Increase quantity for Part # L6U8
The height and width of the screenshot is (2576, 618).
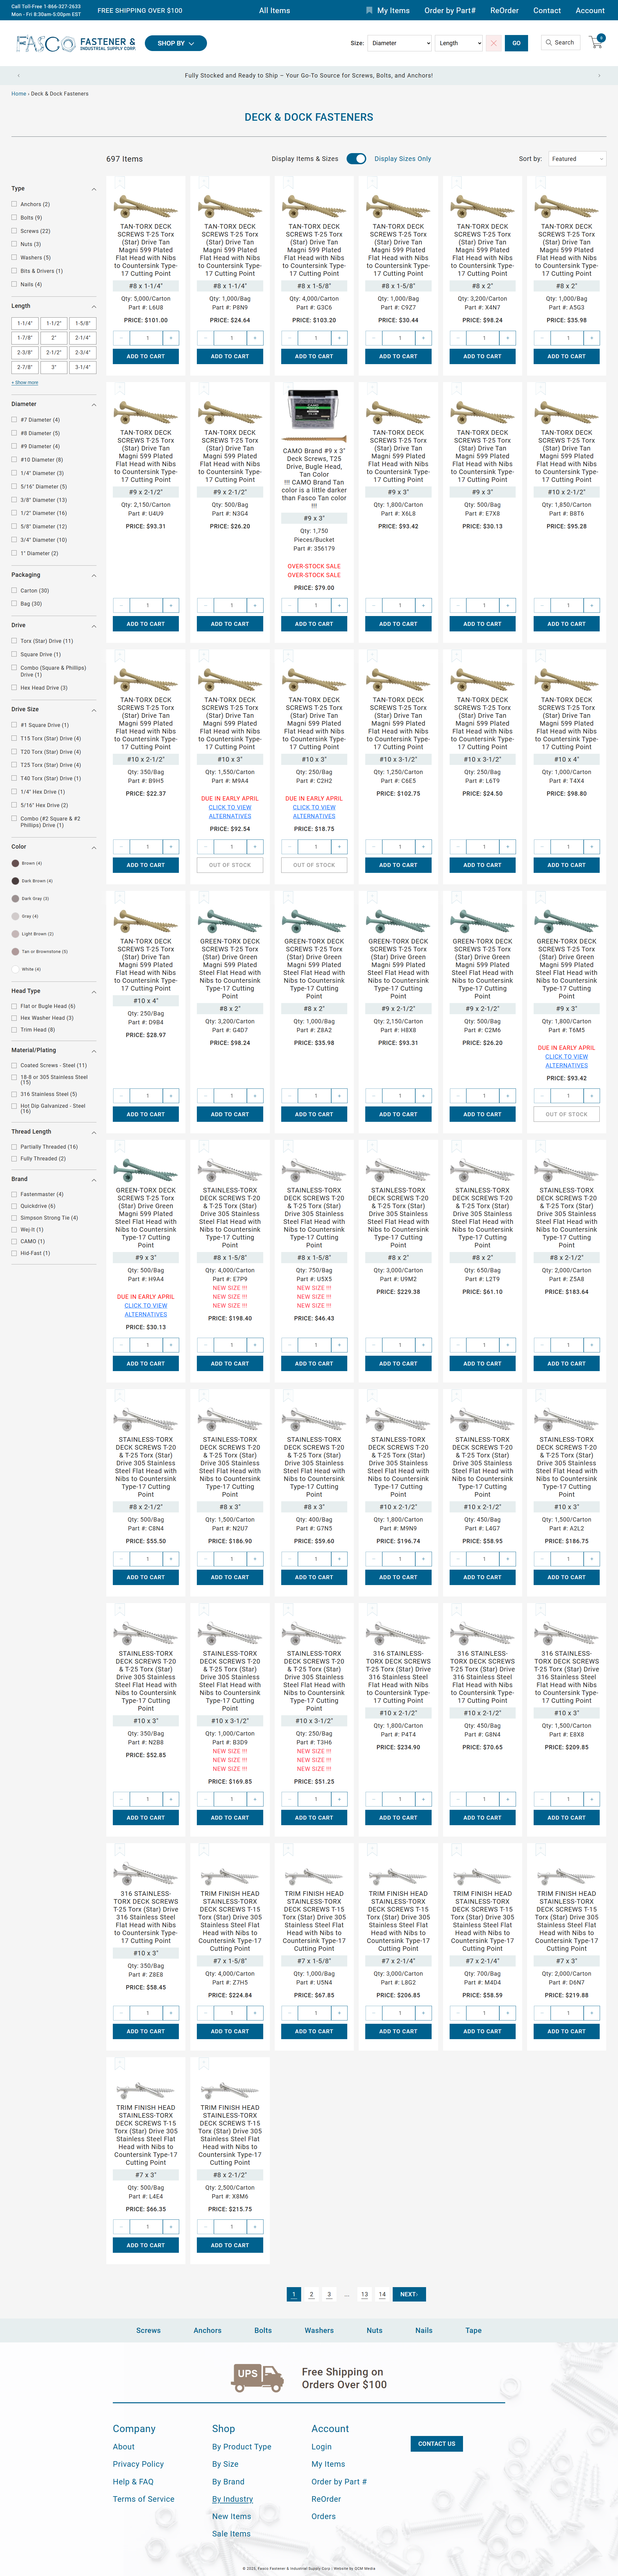171,338
